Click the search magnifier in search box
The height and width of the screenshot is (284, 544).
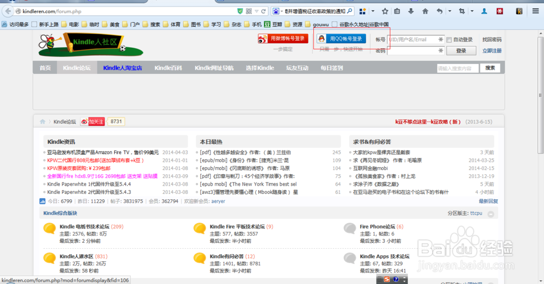[349, 11]
